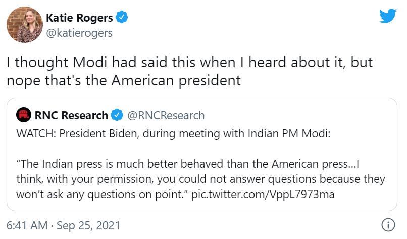Click the Twitter bird logo
This screenshot has width=407, height=239.
tap(388, 16)
